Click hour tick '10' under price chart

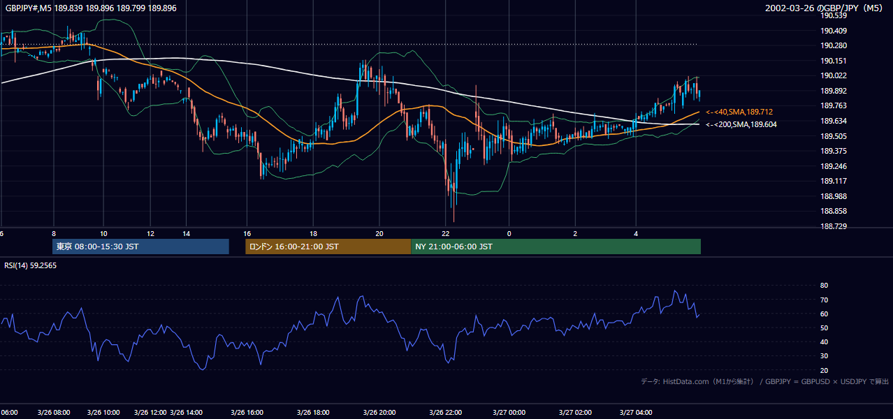(x=103, y=233)
